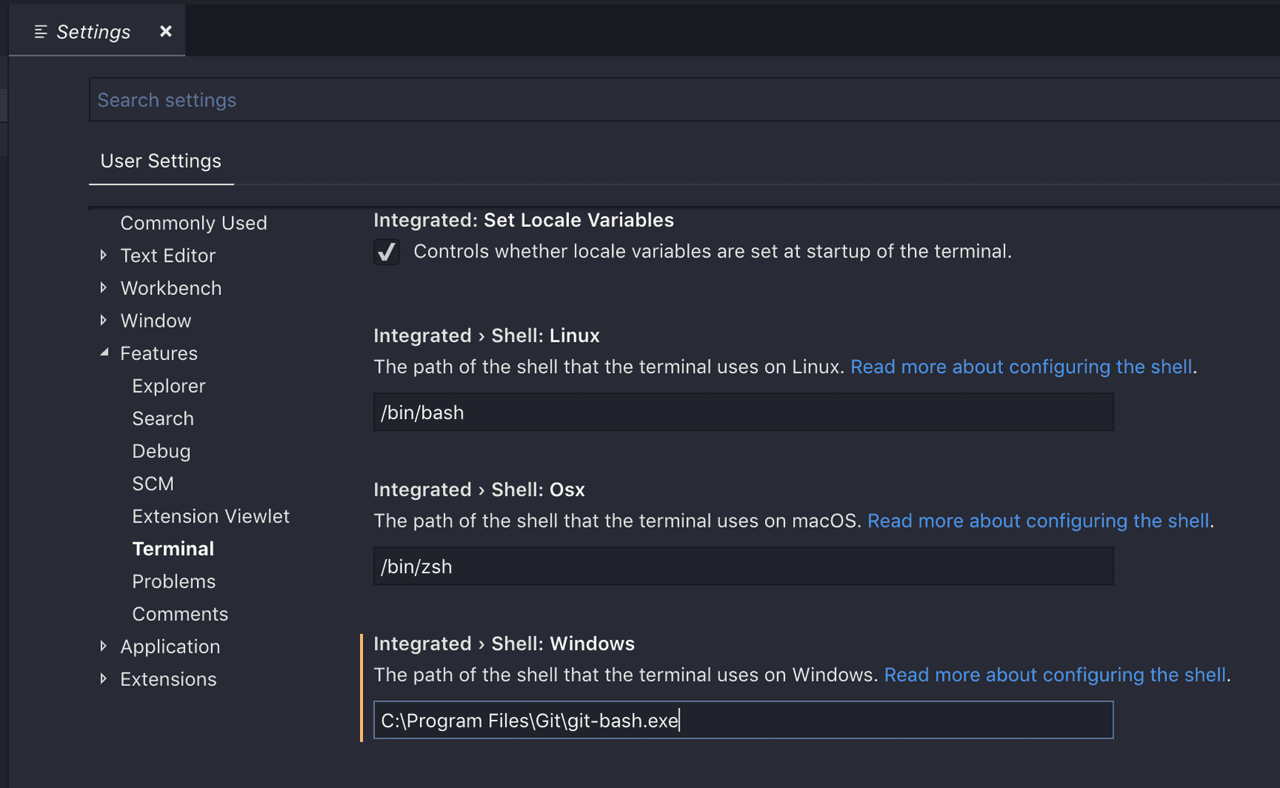Close the Settings tab
1280x788 pixels.
(165, 31)
